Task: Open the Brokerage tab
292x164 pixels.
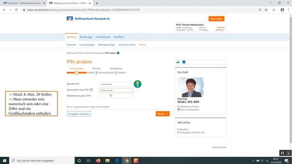Action: point(86,37)
